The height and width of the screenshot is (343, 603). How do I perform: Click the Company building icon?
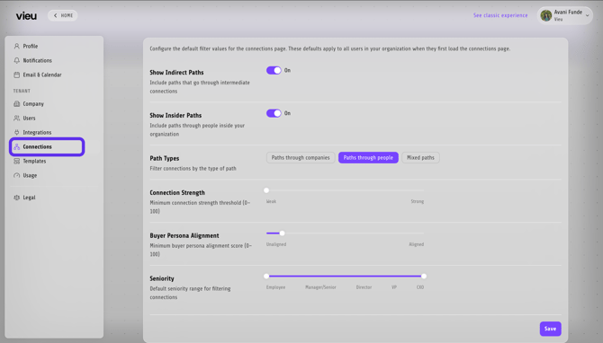click(16, 103)
